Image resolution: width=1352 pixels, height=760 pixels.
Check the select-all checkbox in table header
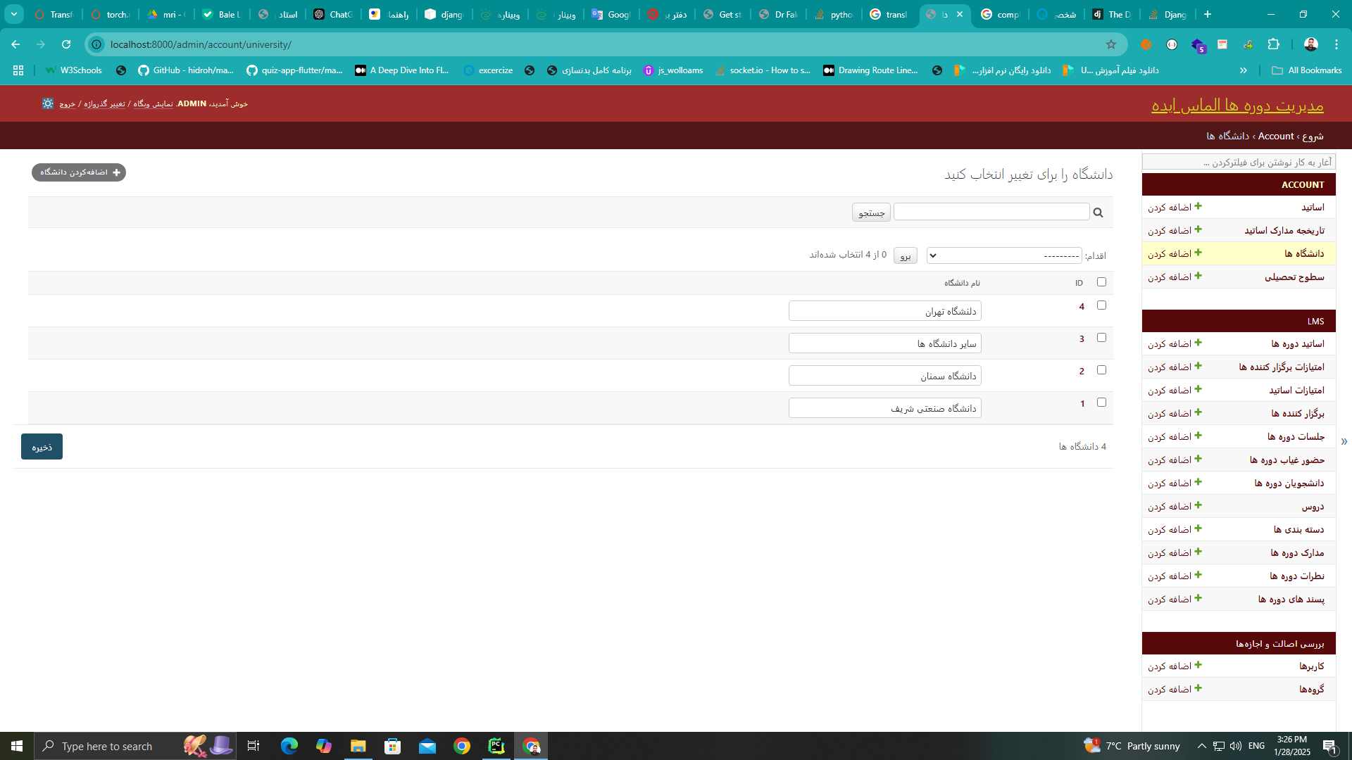[x=1101, y=282]
